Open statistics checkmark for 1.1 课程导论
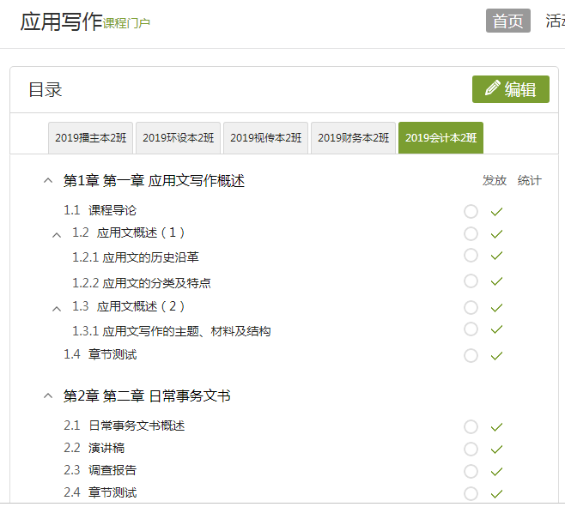Image resolution: width=565 pixels, height=507 pixels. click(496, 212)
